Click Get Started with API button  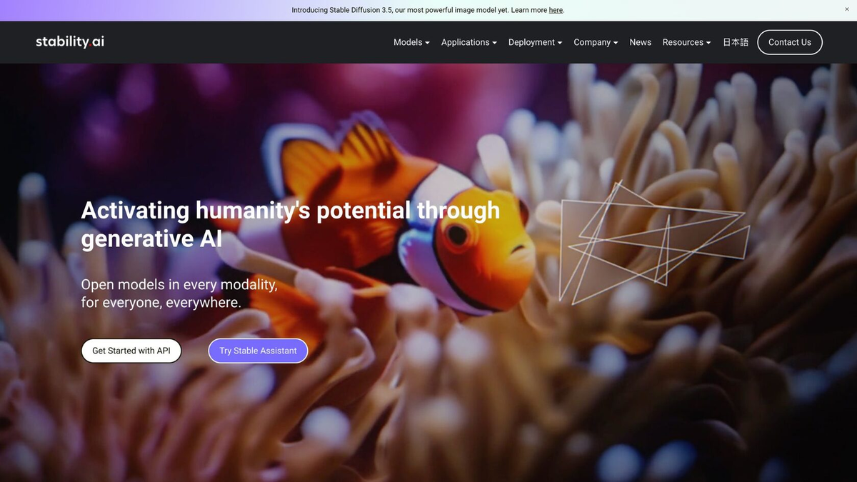click(131, 351)
